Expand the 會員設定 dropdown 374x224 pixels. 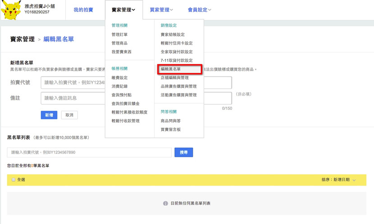[x=199, y=10]
